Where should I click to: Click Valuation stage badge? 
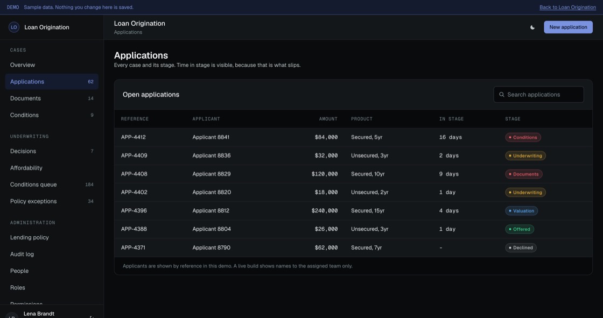[521, 211]
